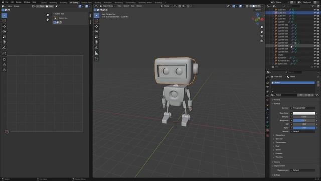Screen dimensions: 321x181
Task: Open the Modifier properties wrench tab
Action: [x=267, y=109]
